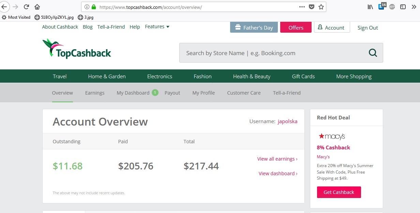Select the Overview account tab

click(62, 93)
